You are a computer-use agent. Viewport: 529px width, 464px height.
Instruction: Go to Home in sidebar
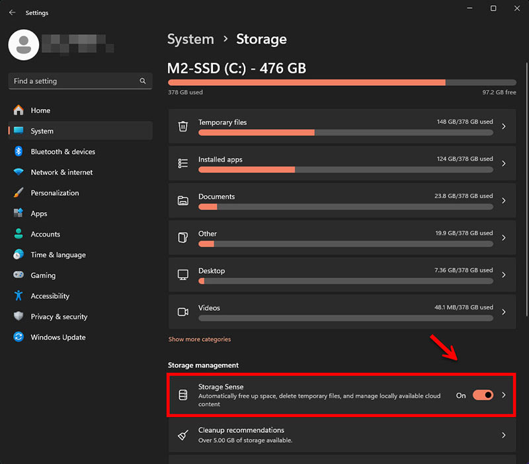(80, 110)
